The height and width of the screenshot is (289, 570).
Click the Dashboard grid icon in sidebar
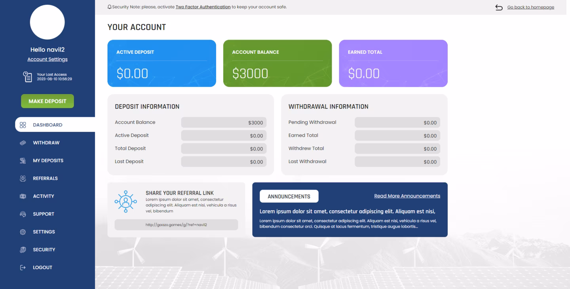23,125
